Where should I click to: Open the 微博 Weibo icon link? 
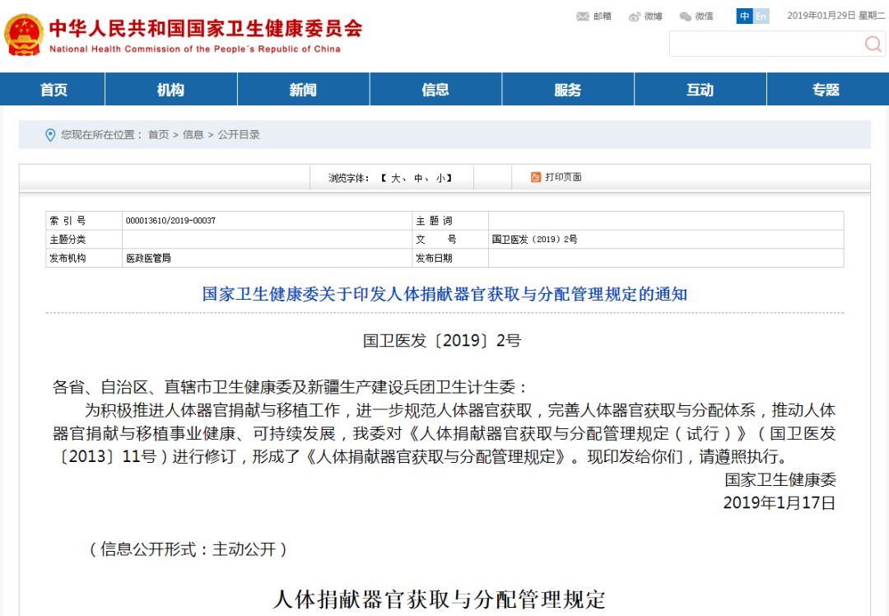[645, 16]
